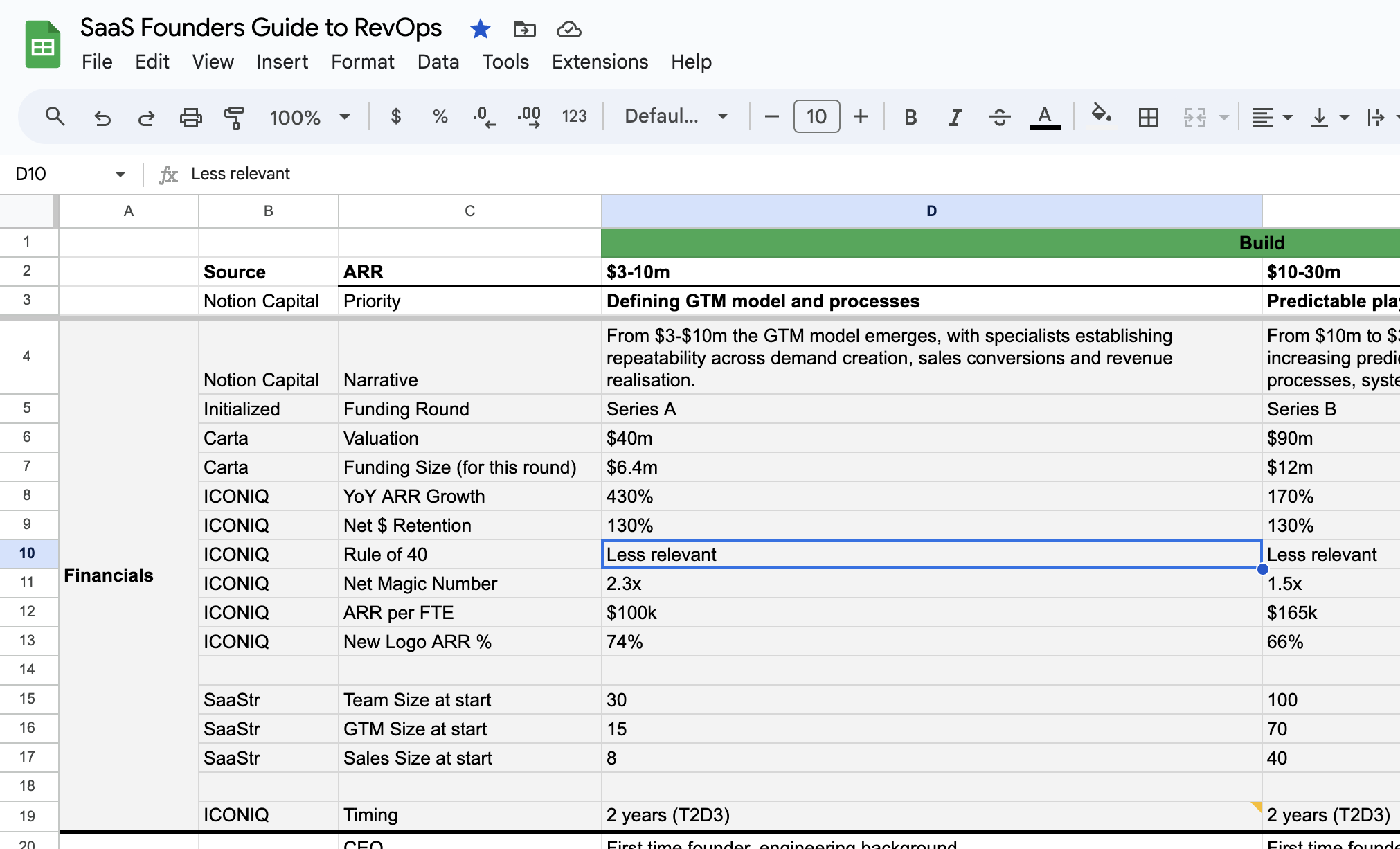Open the horizontal align dropdown
The height and width of the screenshot is (849, 1400).
click(1272, 117)
